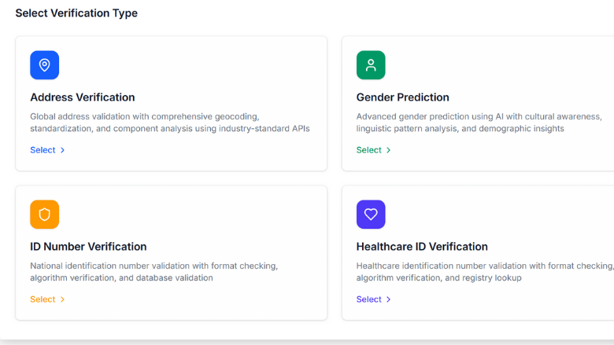Click chevron arrow in Gender Prediction card
This screenshot has width=614, height=345.
click(389, 150)
